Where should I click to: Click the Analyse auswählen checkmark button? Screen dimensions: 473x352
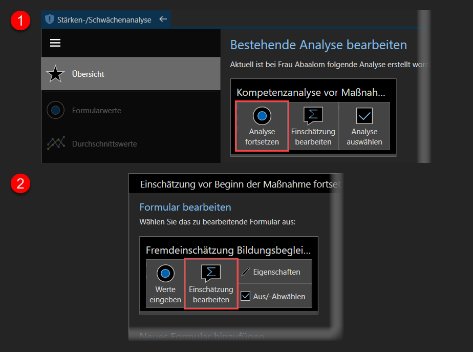click(x=364, y=126)
